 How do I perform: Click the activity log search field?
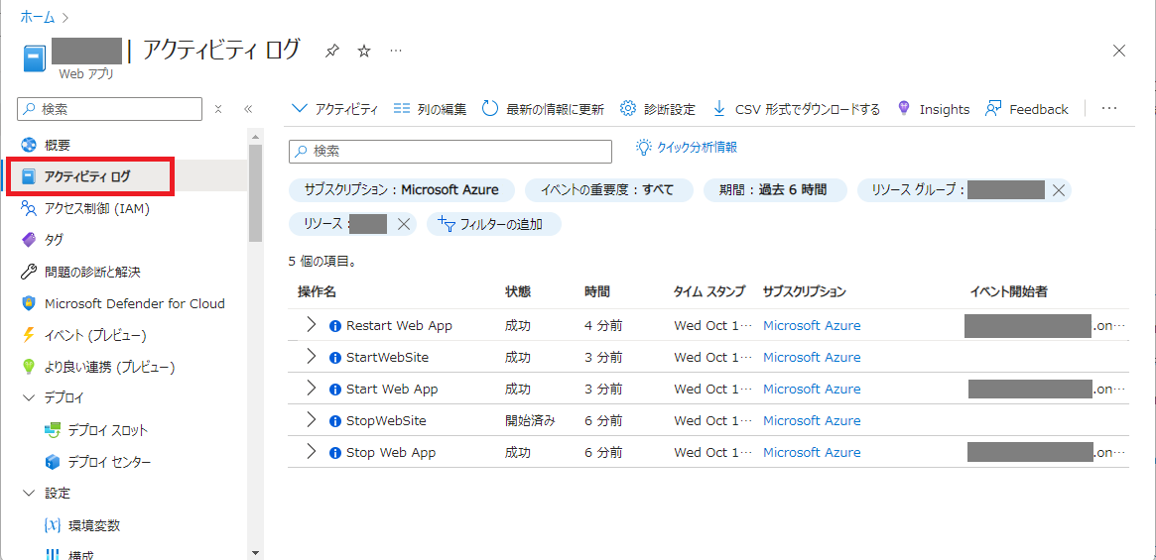point(450,151)
